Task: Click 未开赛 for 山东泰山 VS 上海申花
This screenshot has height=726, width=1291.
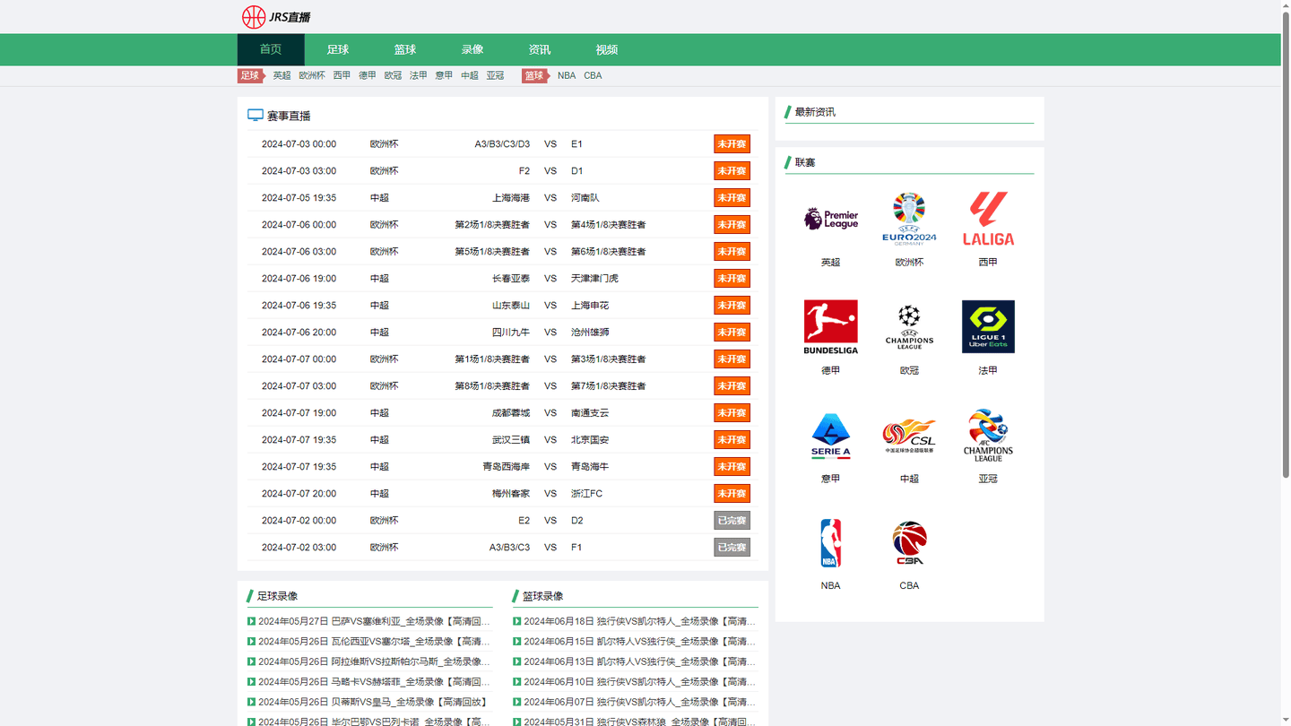Action: pos(732,306)
